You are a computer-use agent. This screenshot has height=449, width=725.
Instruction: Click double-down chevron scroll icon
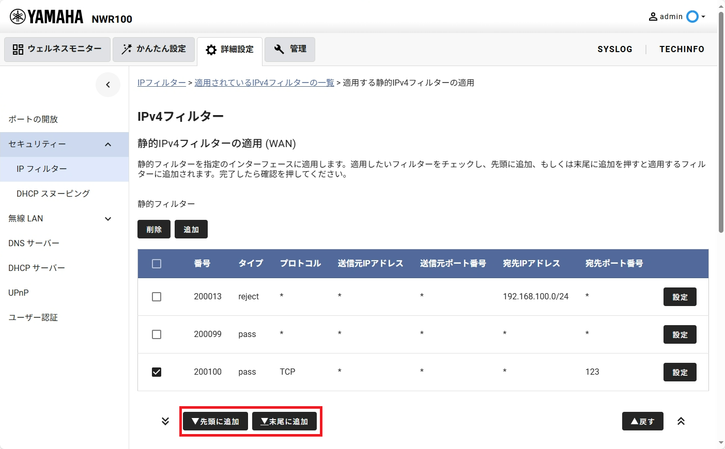coord(165,421)
